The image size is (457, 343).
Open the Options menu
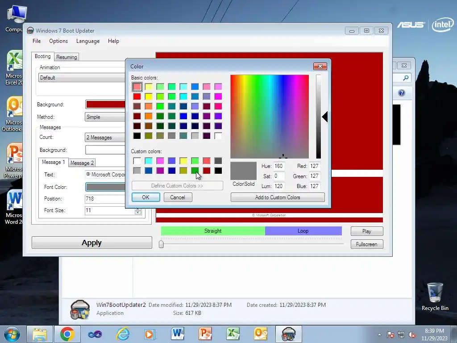(58, 41)
